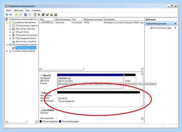
Task: Sort by the Тип column header
Action: click(77, 19)
